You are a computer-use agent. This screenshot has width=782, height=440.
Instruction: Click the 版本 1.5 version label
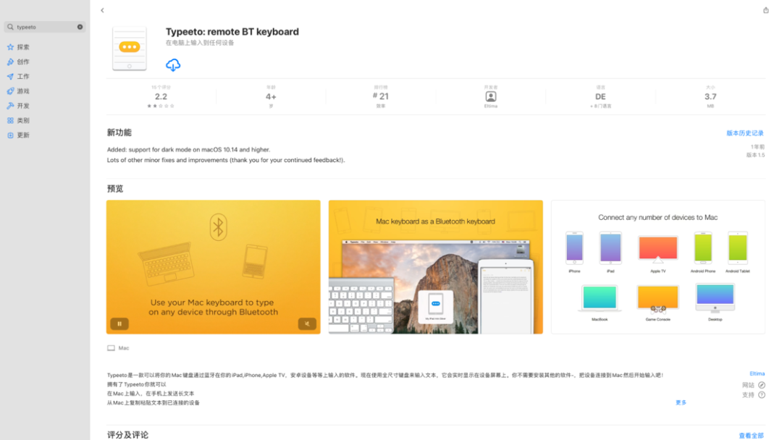click(755, 155)
